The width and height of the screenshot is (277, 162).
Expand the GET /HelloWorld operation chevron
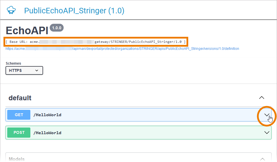point(267,115)
